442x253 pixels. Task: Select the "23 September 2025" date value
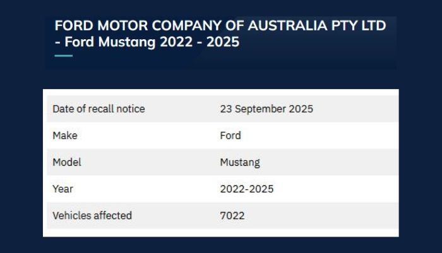coord(266,109)
